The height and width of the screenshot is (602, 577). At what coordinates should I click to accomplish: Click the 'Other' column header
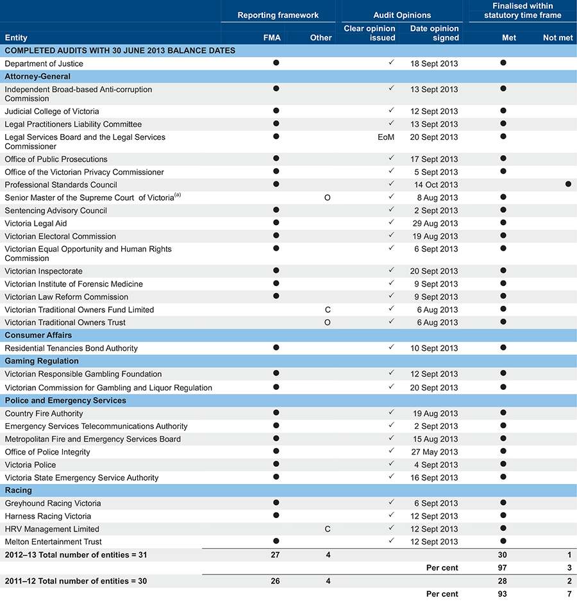coord(321,38)
